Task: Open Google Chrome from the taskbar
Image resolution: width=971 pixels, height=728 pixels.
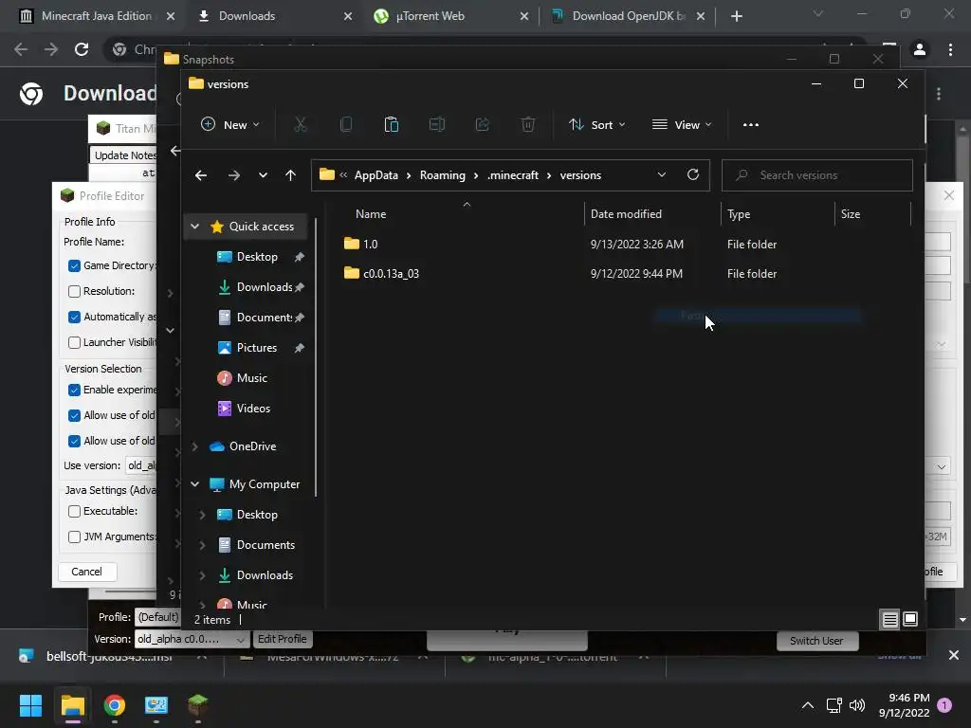Action: point(115,705)
